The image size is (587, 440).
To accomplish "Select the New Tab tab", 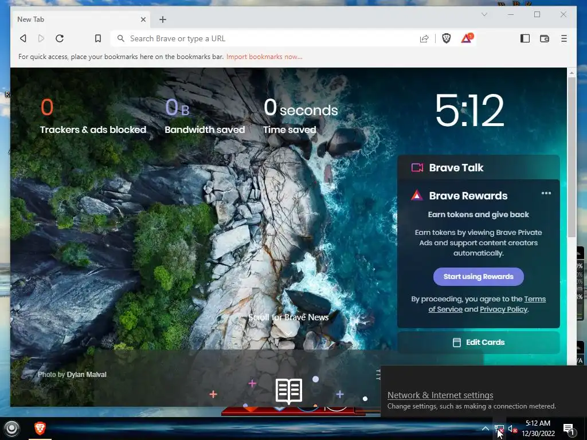I will 80,19.
